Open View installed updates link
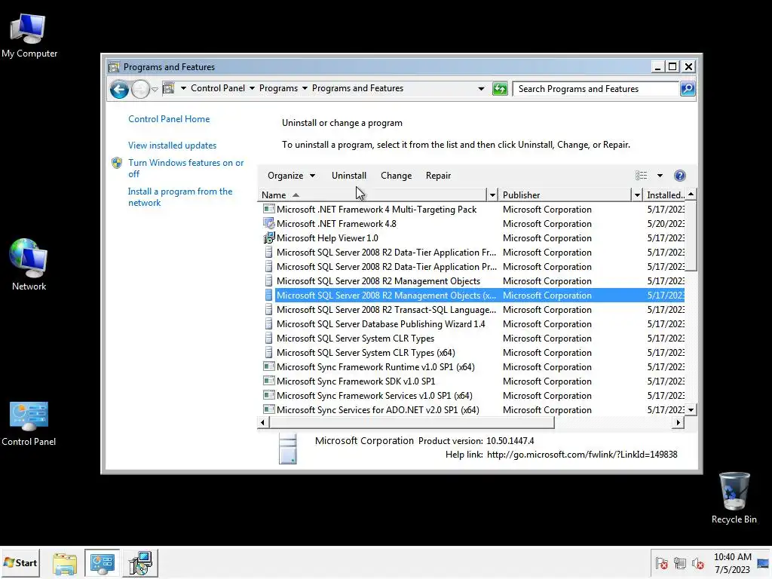Screen dimensions: 772x579 click(173, 146)
